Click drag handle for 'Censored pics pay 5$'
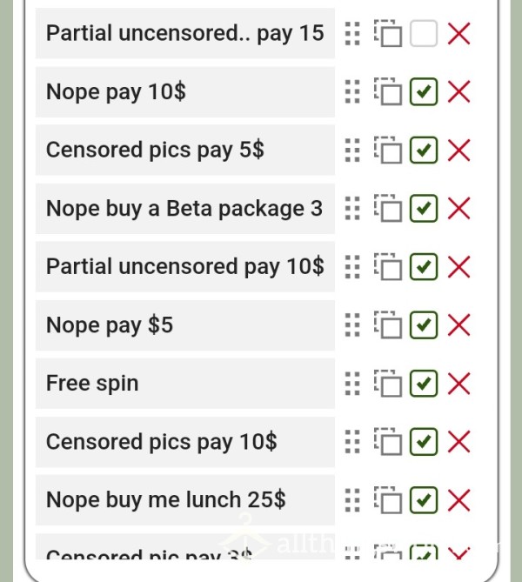522x582 pixels. click(x=352, y=151)
